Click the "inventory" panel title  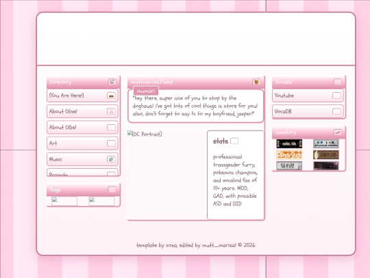tap(286, 132)
